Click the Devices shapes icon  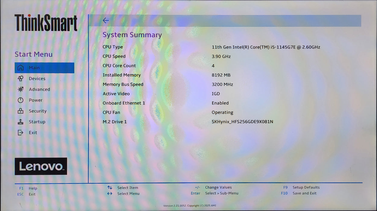[20, 78]
